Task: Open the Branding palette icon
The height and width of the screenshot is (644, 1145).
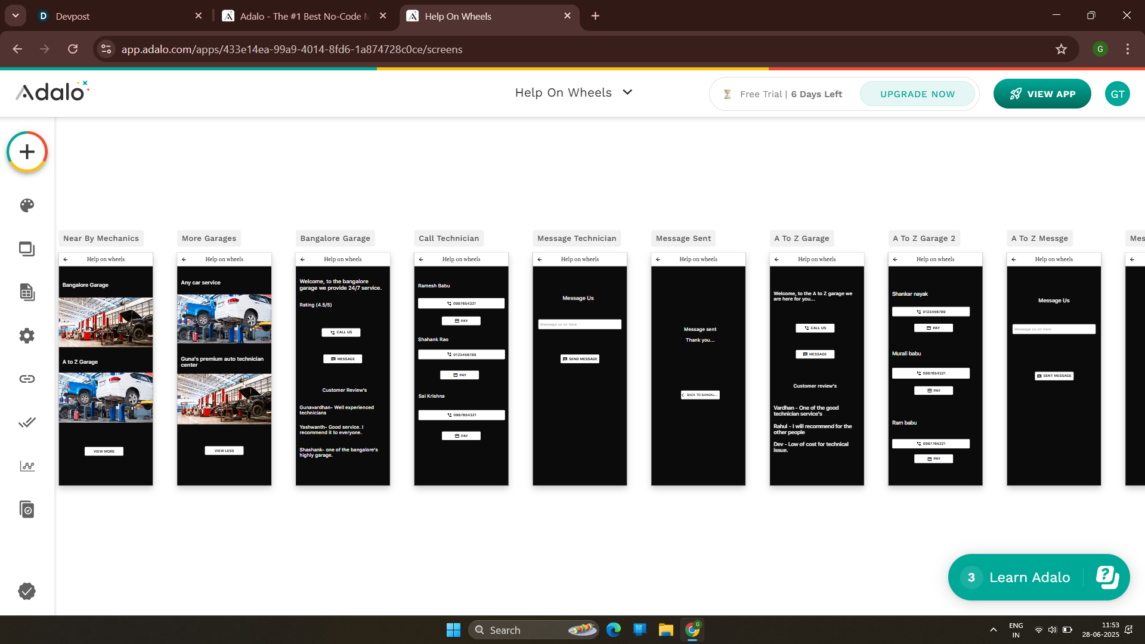Action: pyautogui.click(x=27, y=206)
